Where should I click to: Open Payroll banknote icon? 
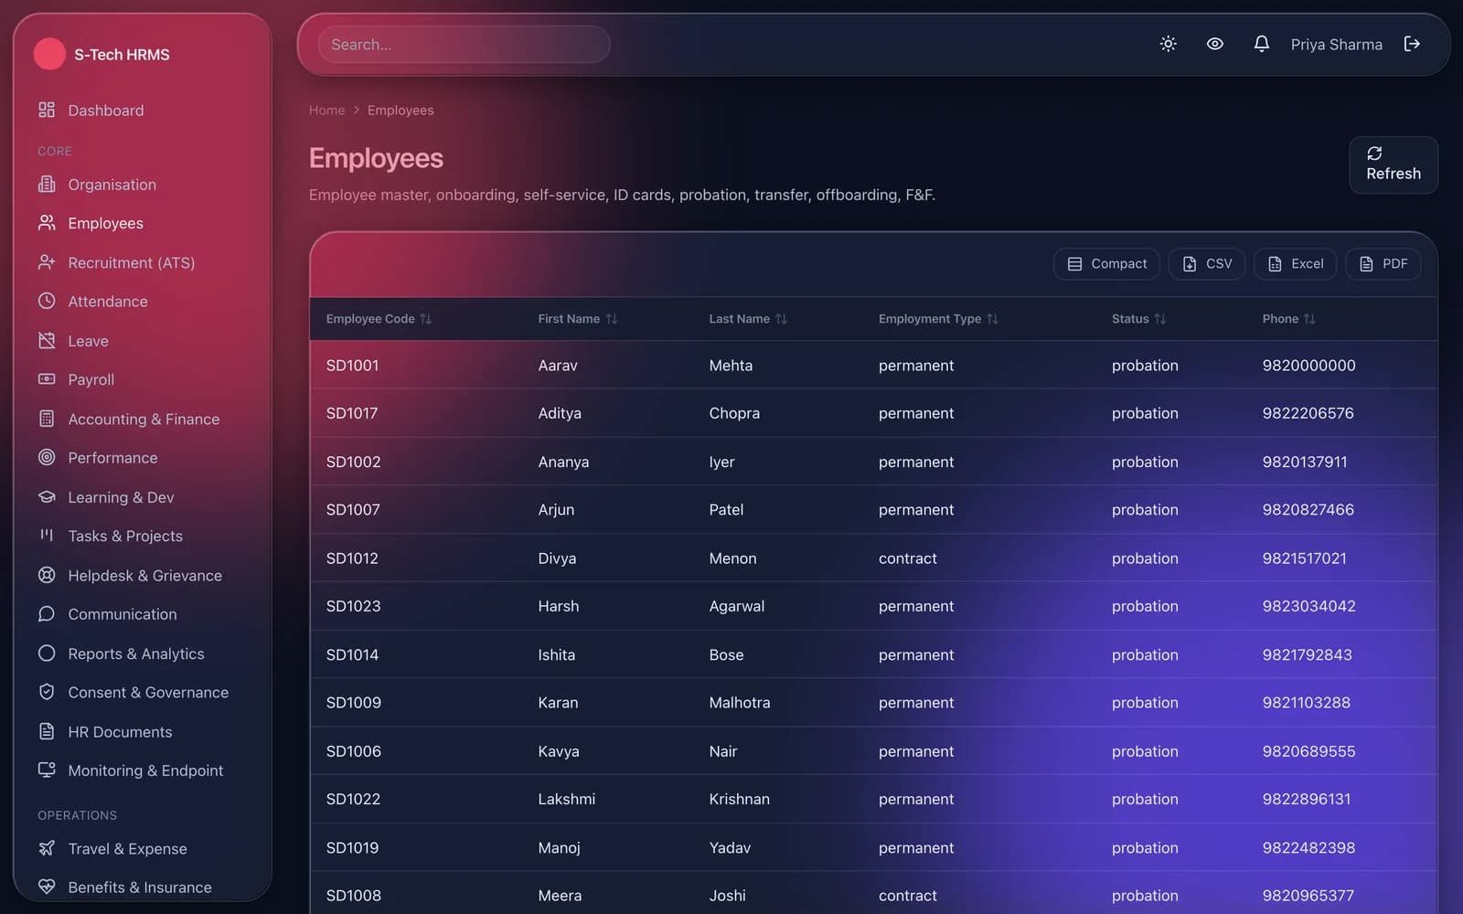(47, 378)
